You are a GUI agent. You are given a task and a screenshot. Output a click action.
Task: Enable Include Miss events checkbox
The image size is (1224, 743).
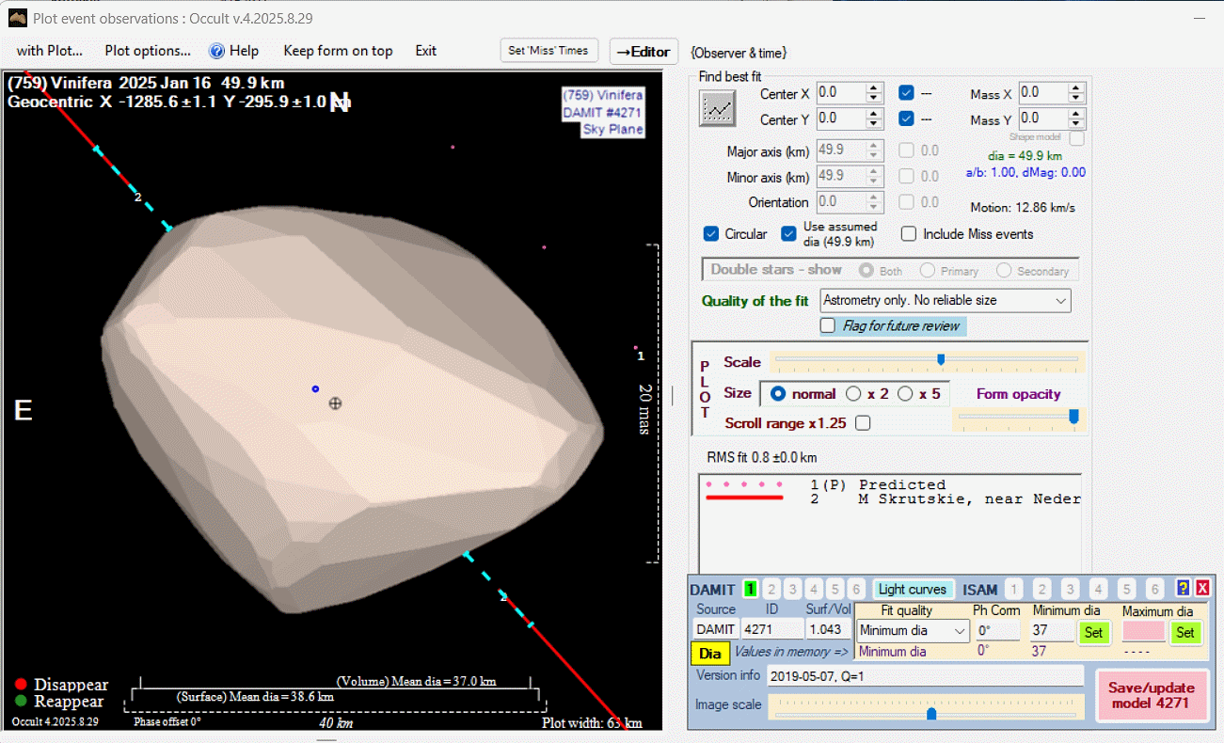click(x=909, y=234)
